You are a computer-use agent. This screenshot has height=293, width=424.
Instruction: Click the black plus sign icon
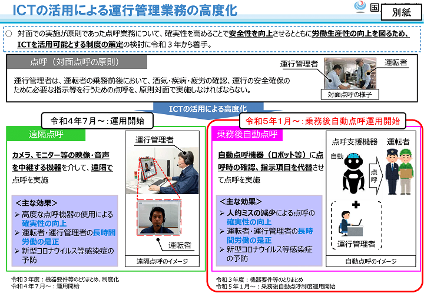[x=356, y=205]
